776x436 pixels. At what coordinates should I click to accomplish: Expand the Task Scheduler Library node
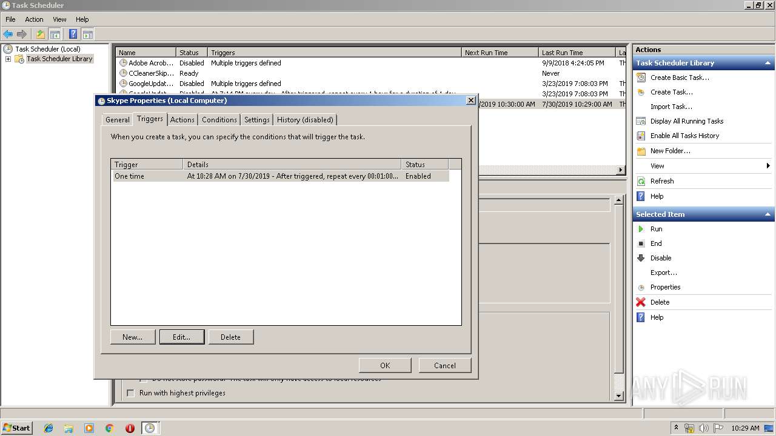[8, 59]
